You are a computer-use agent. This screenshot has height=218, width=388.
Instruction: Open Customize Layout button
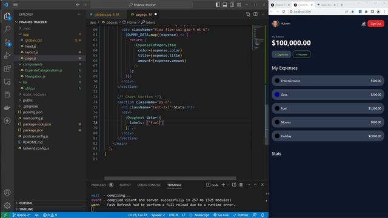[x=239, y=5]
